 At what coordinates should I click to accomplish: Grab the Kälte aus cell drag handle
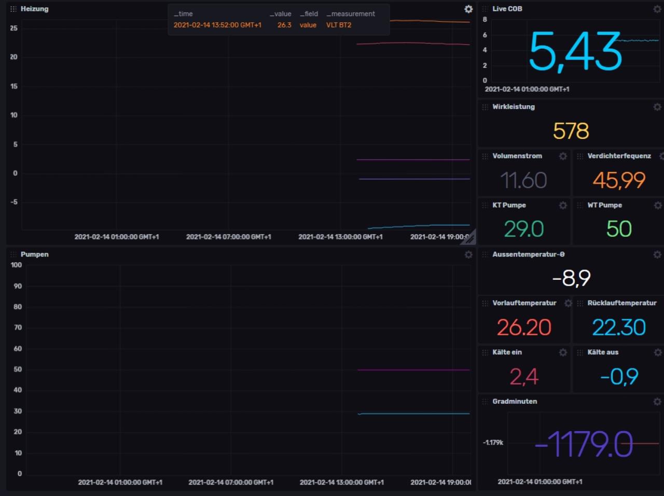point(580,352)
